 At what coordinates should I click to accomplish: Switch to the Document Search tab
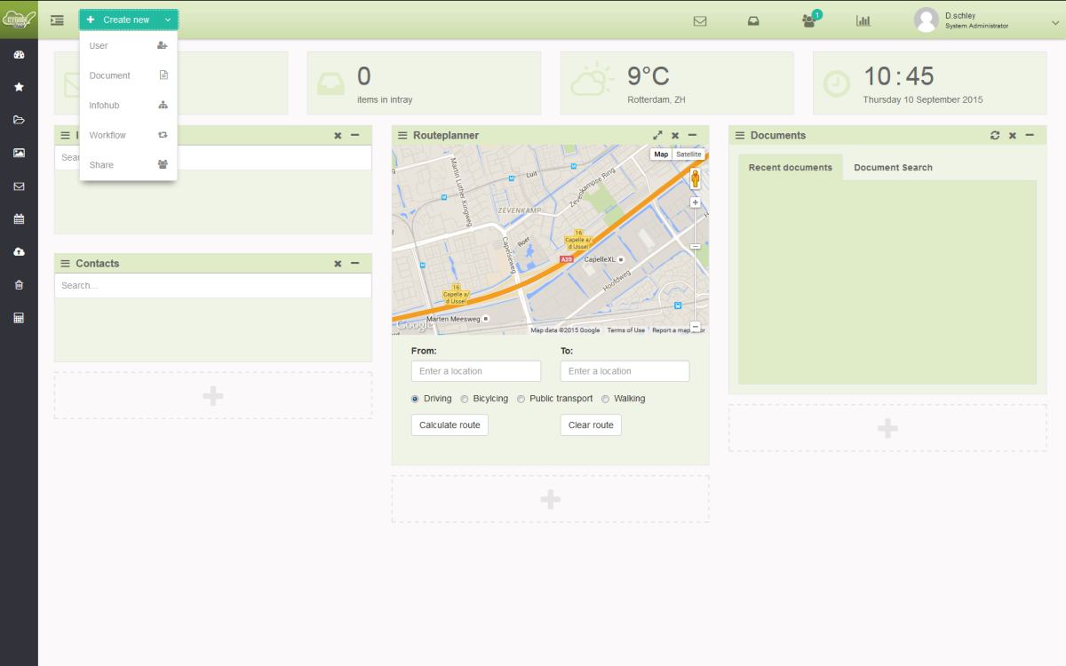(x=893, y=167)
